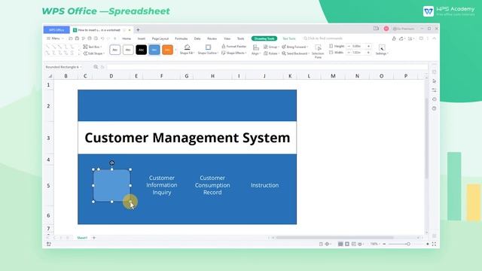Select column M header

pyautogui.click(x=333, y=76)
